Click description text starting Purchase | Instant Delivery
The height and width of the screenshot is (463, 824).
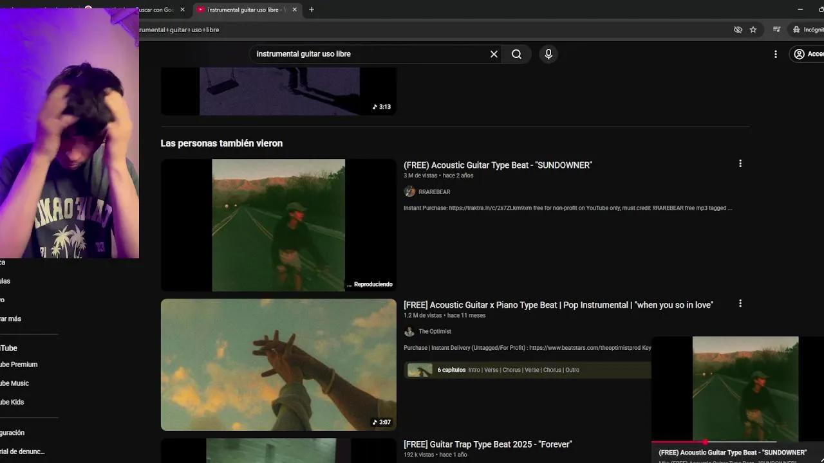click(527, 348)
